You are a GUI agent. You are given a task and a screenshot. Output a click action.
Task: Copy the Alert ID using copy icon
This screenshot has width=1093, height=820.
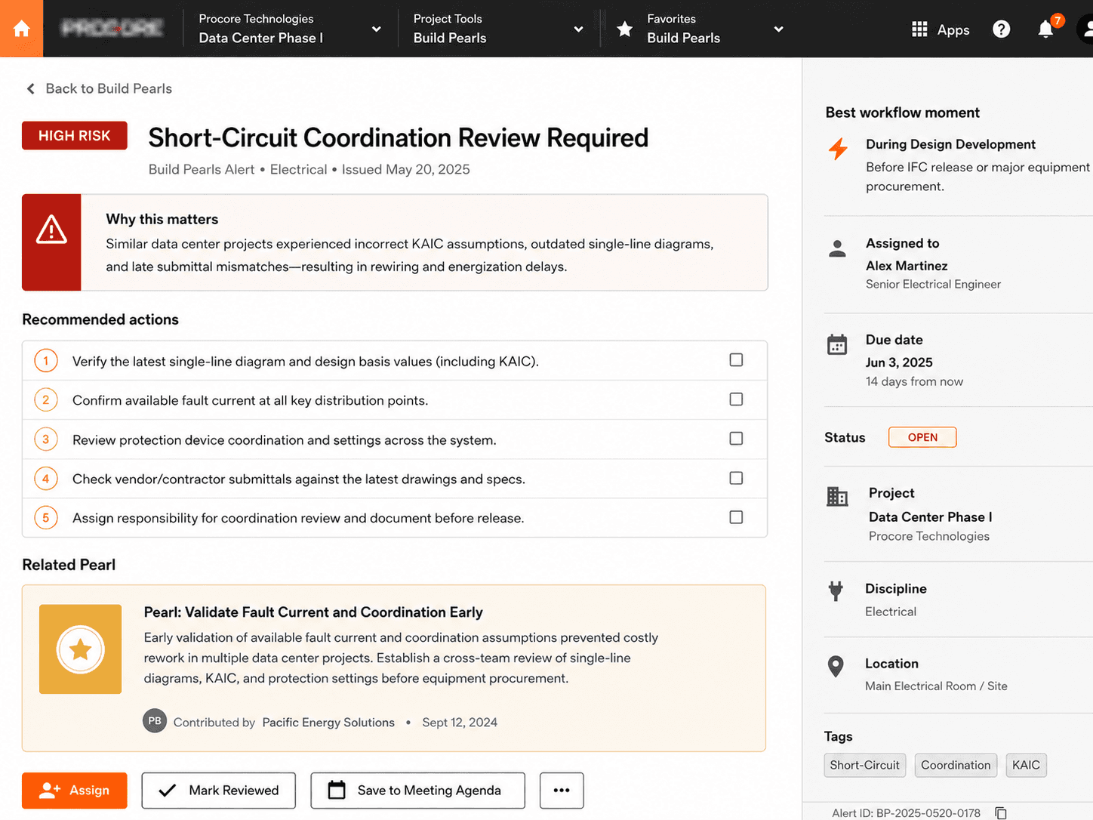1001,813
